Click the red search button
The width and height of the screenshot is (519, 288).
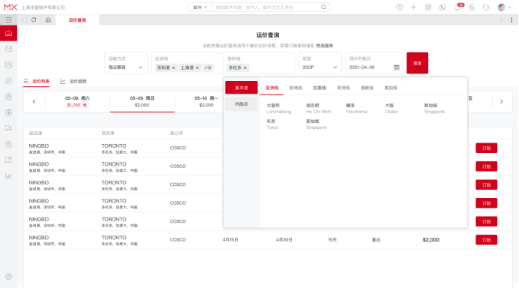pyautogui.click(x=418, y=63)
